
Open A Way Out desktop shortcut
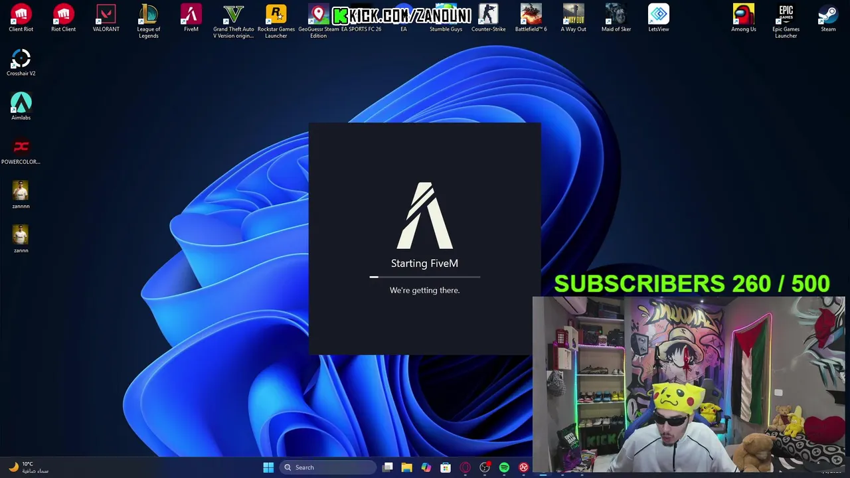coord(573,18)
